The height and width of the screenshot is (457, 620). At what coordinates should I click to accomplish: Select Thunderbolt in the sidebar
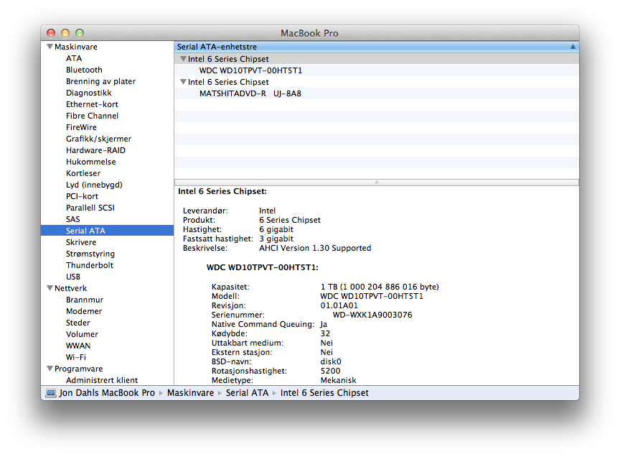click(x=90, y=265)
